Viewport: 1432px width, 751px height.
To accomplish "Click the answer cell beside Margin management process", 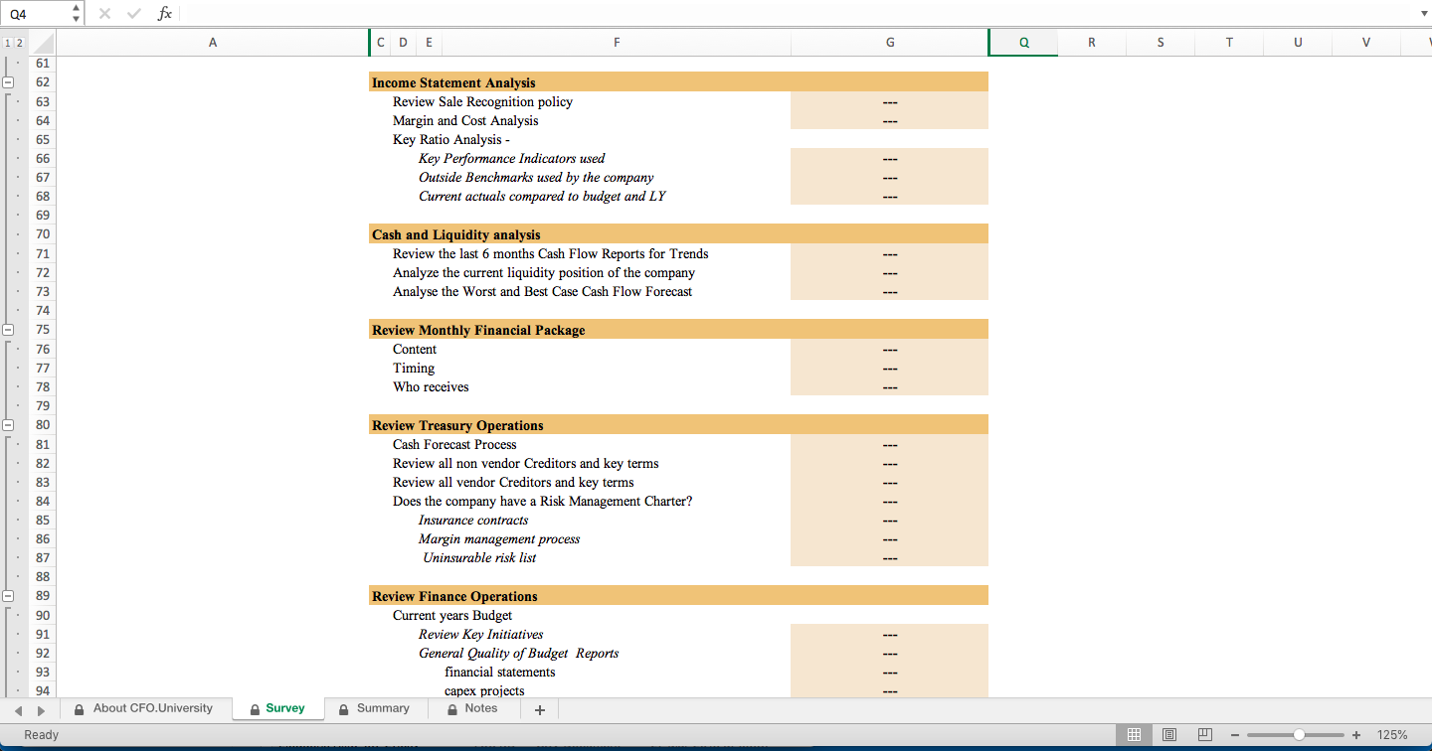I will (x=890, y=539).
